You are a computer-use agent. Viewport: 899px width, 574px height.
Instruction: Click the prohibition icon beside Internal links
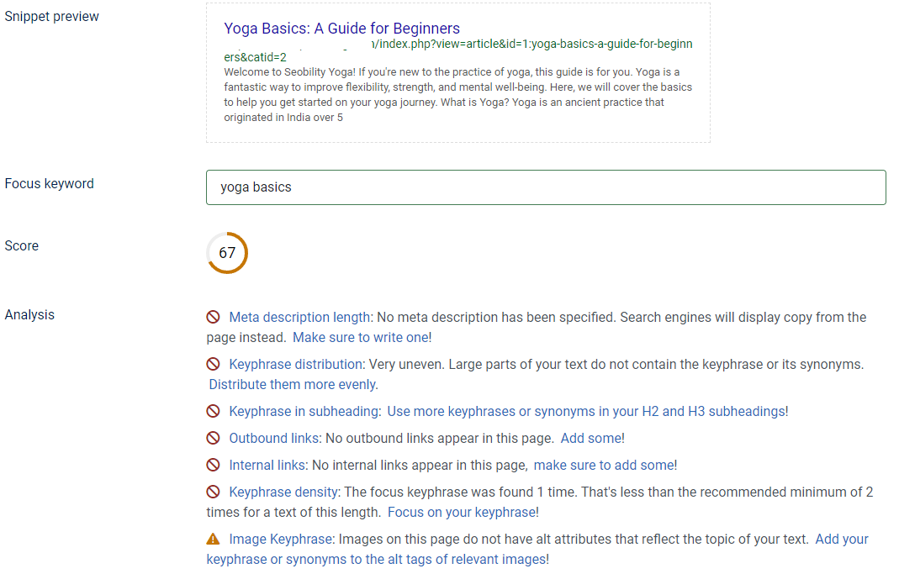(x=212, y=465)
